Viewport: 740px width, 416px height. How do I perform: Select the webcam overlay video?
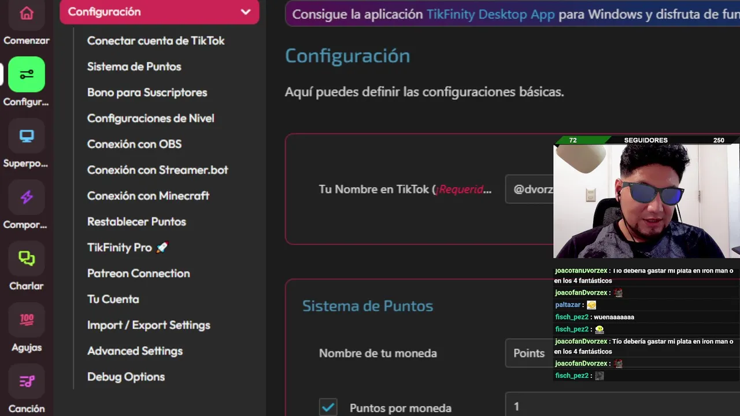click(646, 201)
